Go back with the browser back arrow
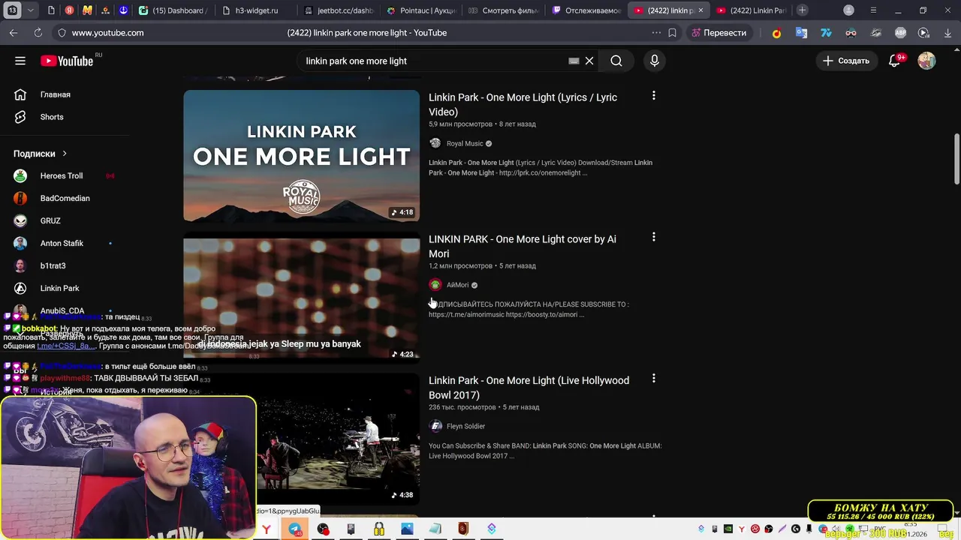 (x=14, y=33)
